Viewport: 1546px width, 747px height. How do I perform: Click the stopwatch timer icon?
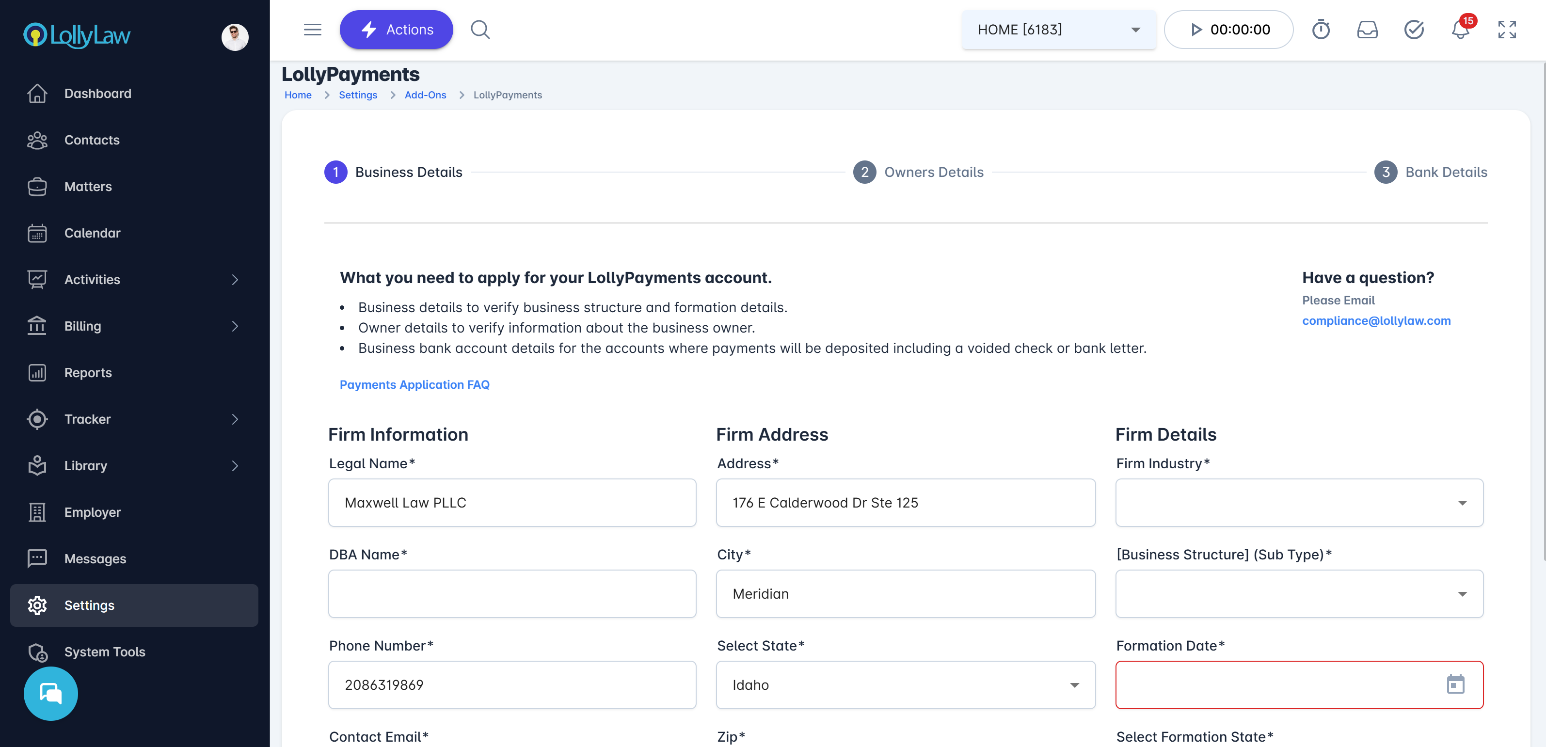pos(1321,30)
